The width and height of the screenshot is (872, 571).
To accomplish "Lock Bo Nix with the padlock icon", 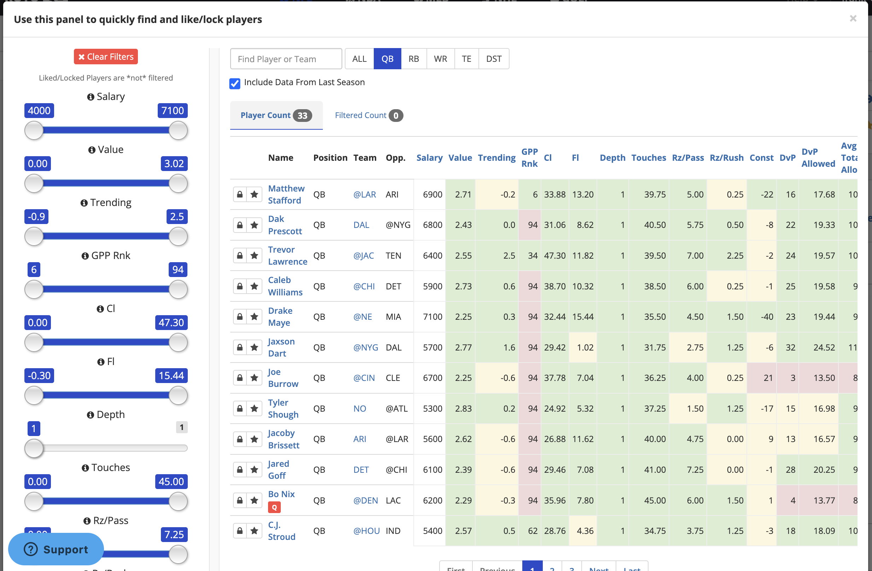I will coord(240,500).
